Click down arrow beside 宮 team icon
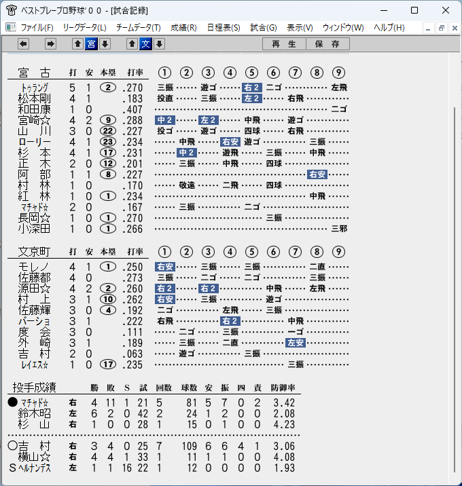Viewport: 462px width, 486px height. 105,43
